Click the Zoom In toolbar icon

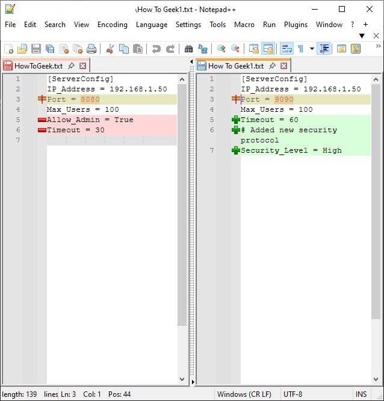[221, 49]
